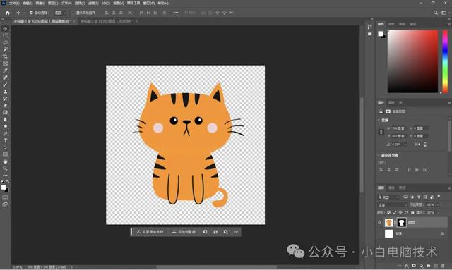This screenshot has width=452, height=270.
Task: Expand the layer opacity dropdown arrow
Action: coord(438,205)
